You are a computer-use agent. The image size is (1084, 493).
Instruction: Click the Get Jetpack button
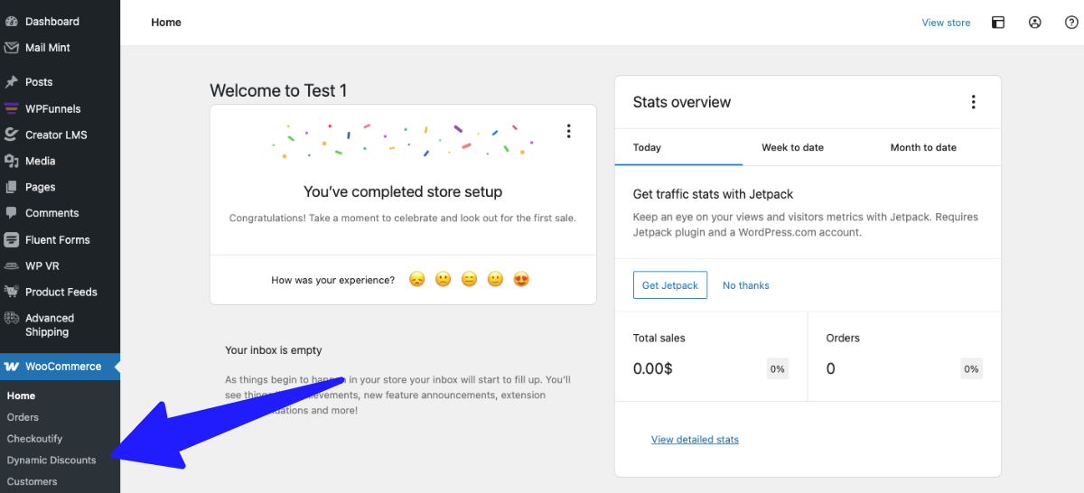click(x=669, y=285)
